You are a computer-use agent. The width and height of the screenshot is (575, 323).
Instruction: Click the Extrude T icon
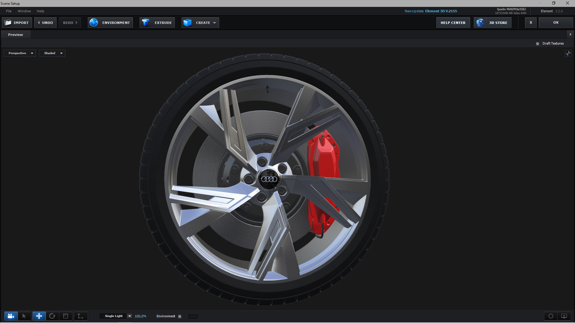[x=146, y=23]
